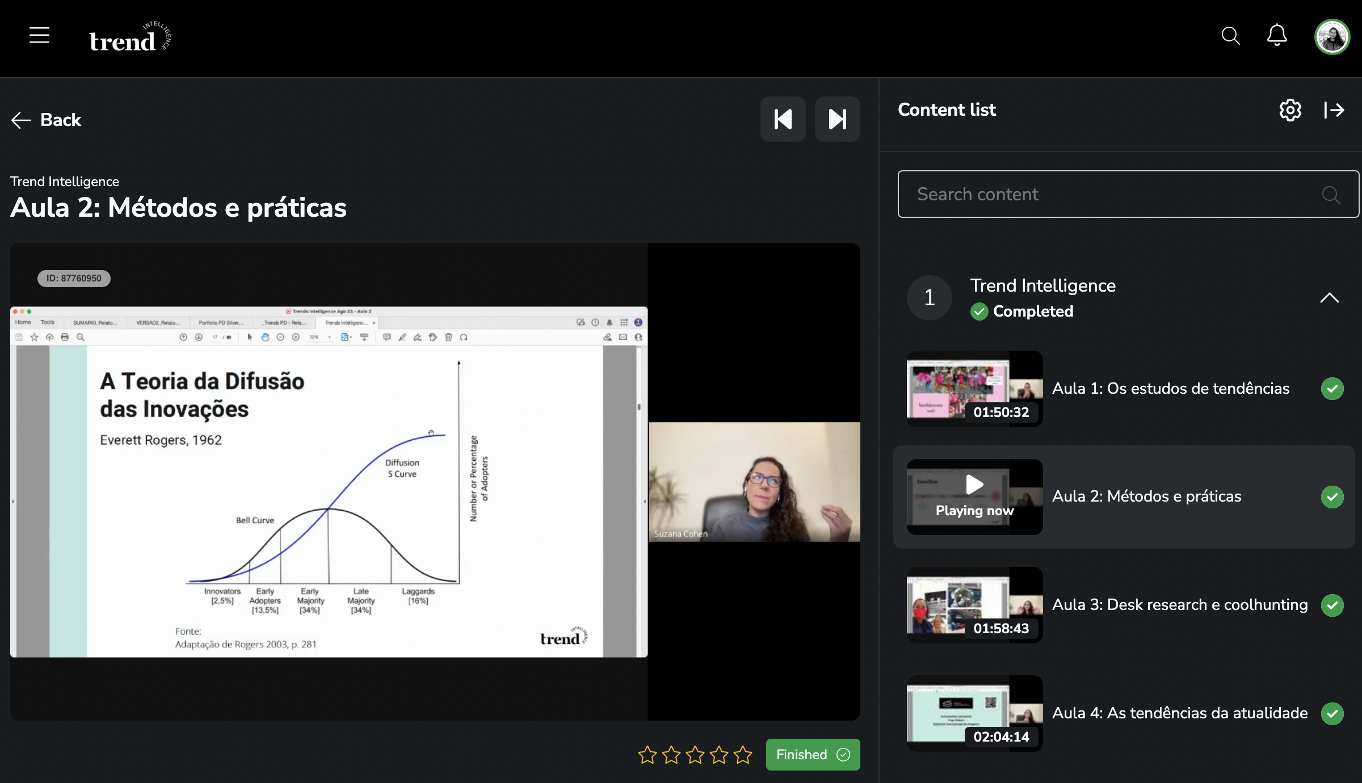
Task: Click the trash icon in the video's PDF toolbar
Action: tap(448, 337)
